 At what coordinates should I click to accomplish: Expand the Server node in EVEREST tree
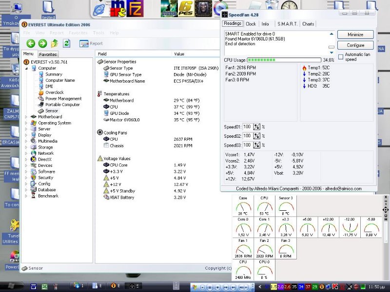pyautogui.click(x=26, y=129)
